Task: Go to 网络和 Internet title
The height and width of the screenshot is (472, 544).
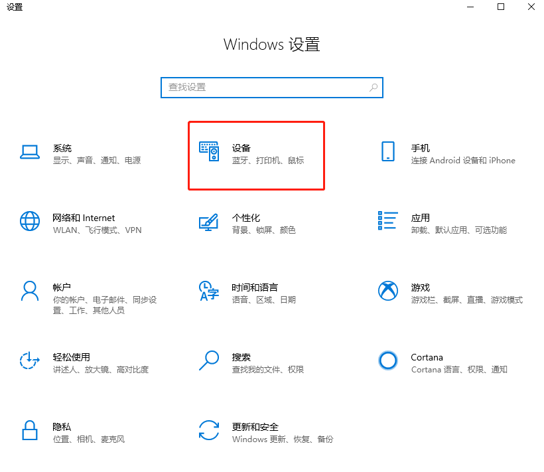Action: tap(84, 218)
